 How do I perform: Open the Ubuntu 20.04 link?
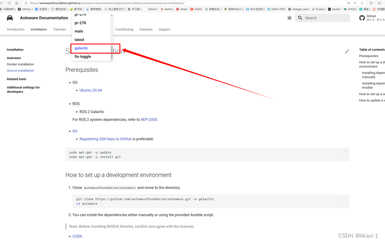pos(91,90)
